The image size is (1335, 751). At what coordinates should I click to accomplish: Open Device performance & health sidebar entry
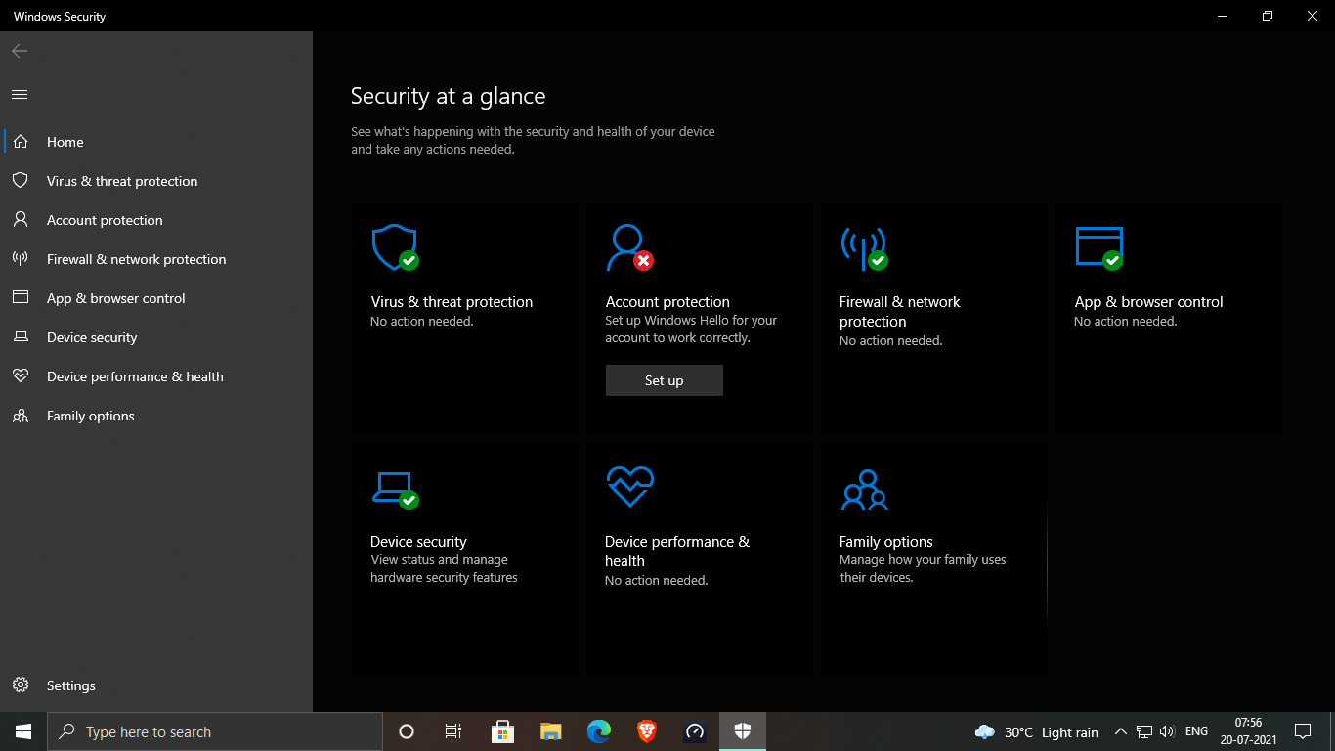coord(156,376)
